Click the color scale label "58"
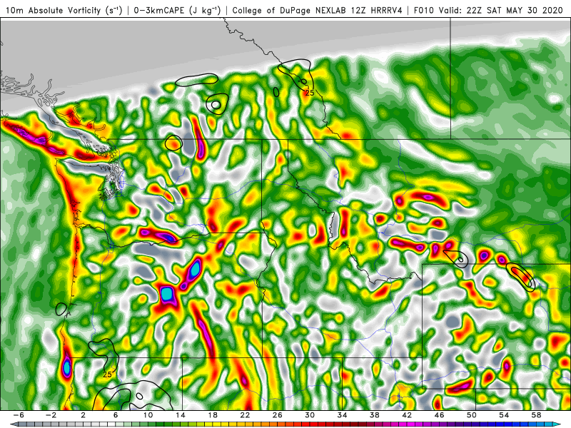 tap(536, 415)
